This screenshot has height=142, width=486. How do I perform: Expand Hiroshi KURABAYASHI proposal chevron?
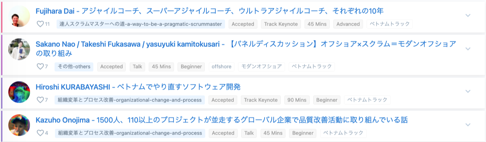point(468,91)
